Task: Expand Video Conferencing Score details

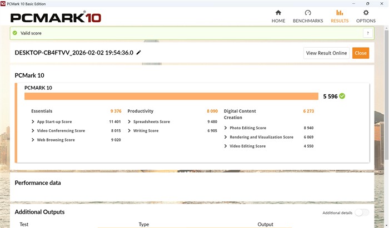Action: pos(33,131)
